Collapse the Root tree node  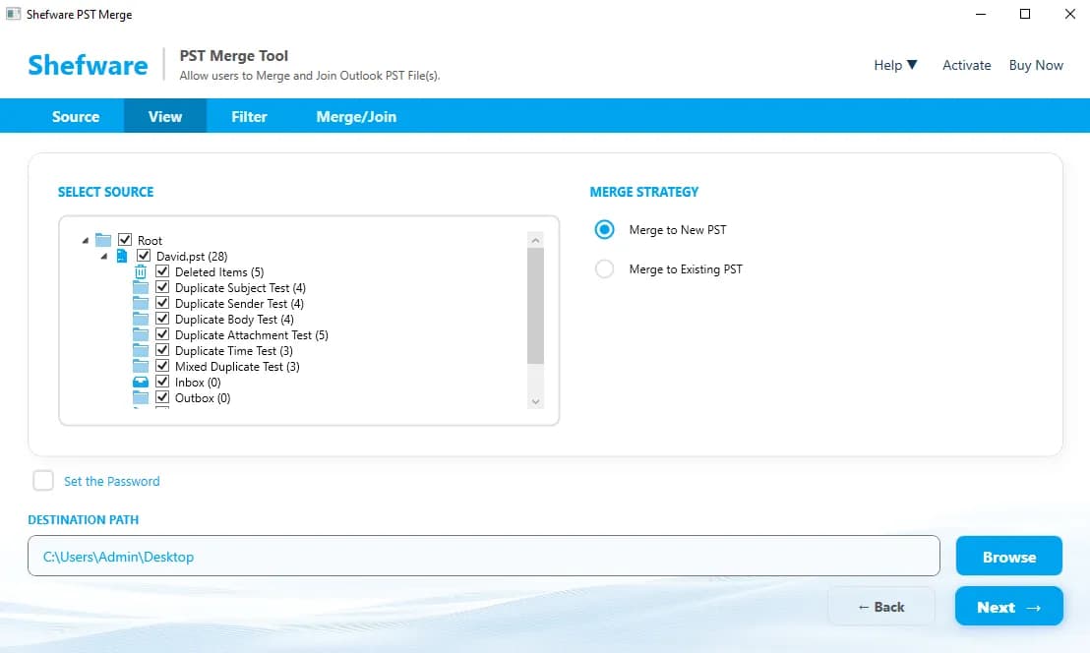click(86, 240)
